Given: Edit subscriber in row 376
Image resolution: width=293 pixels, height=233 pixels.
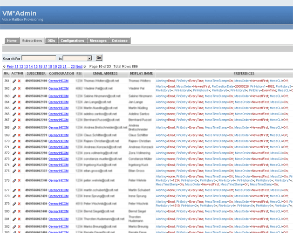Looking at the screenshot, I should [14, 180].
